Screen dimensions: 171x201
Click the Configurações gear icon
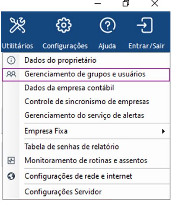point(64,25)
